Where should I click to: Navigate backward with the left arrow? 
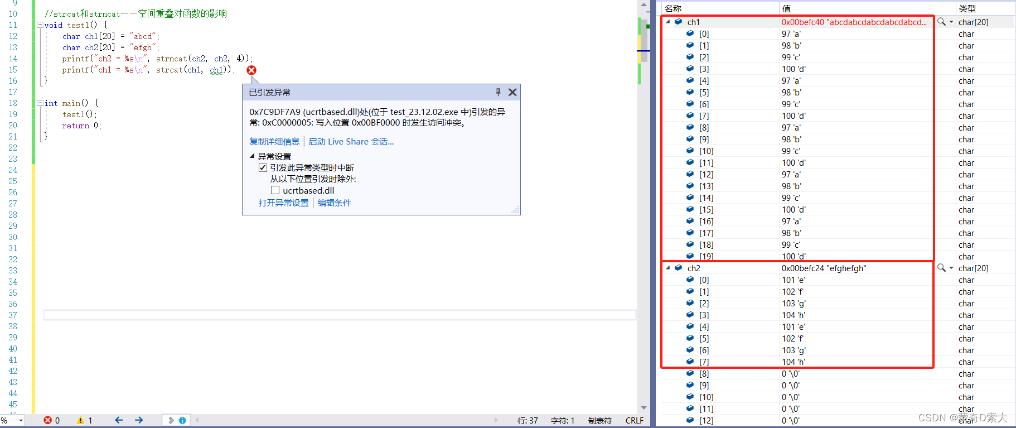tap(119, 420)
